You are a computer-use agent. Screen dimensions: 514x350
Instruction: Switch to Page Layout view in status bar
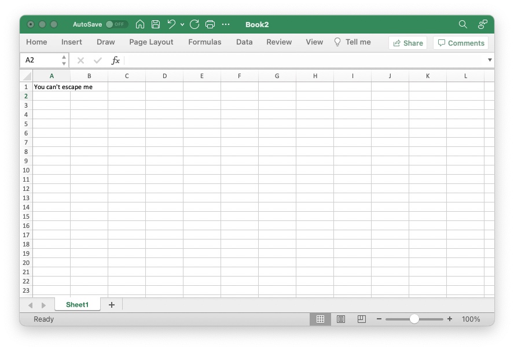341,319
